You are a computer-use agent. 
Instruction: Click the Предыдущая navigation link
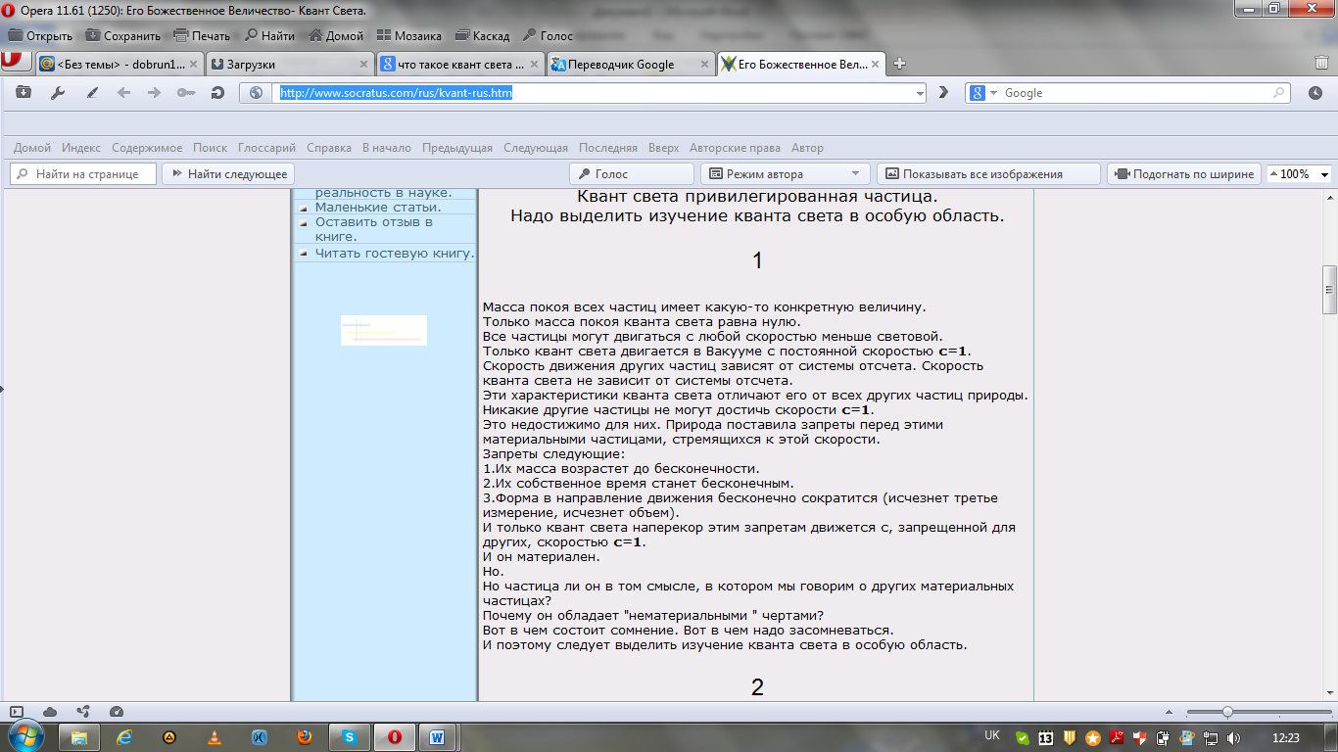(x=457, y=148)
